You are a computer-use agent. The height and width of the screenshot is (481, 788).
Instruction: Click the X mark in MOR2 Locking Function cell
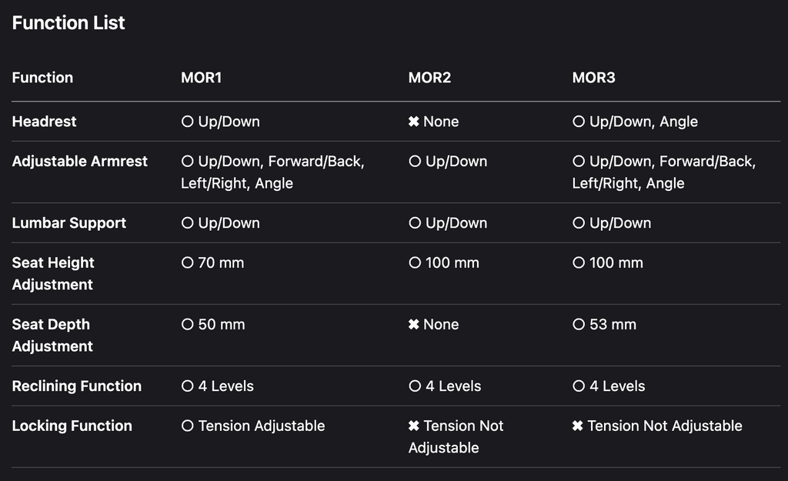coord(413,426)
